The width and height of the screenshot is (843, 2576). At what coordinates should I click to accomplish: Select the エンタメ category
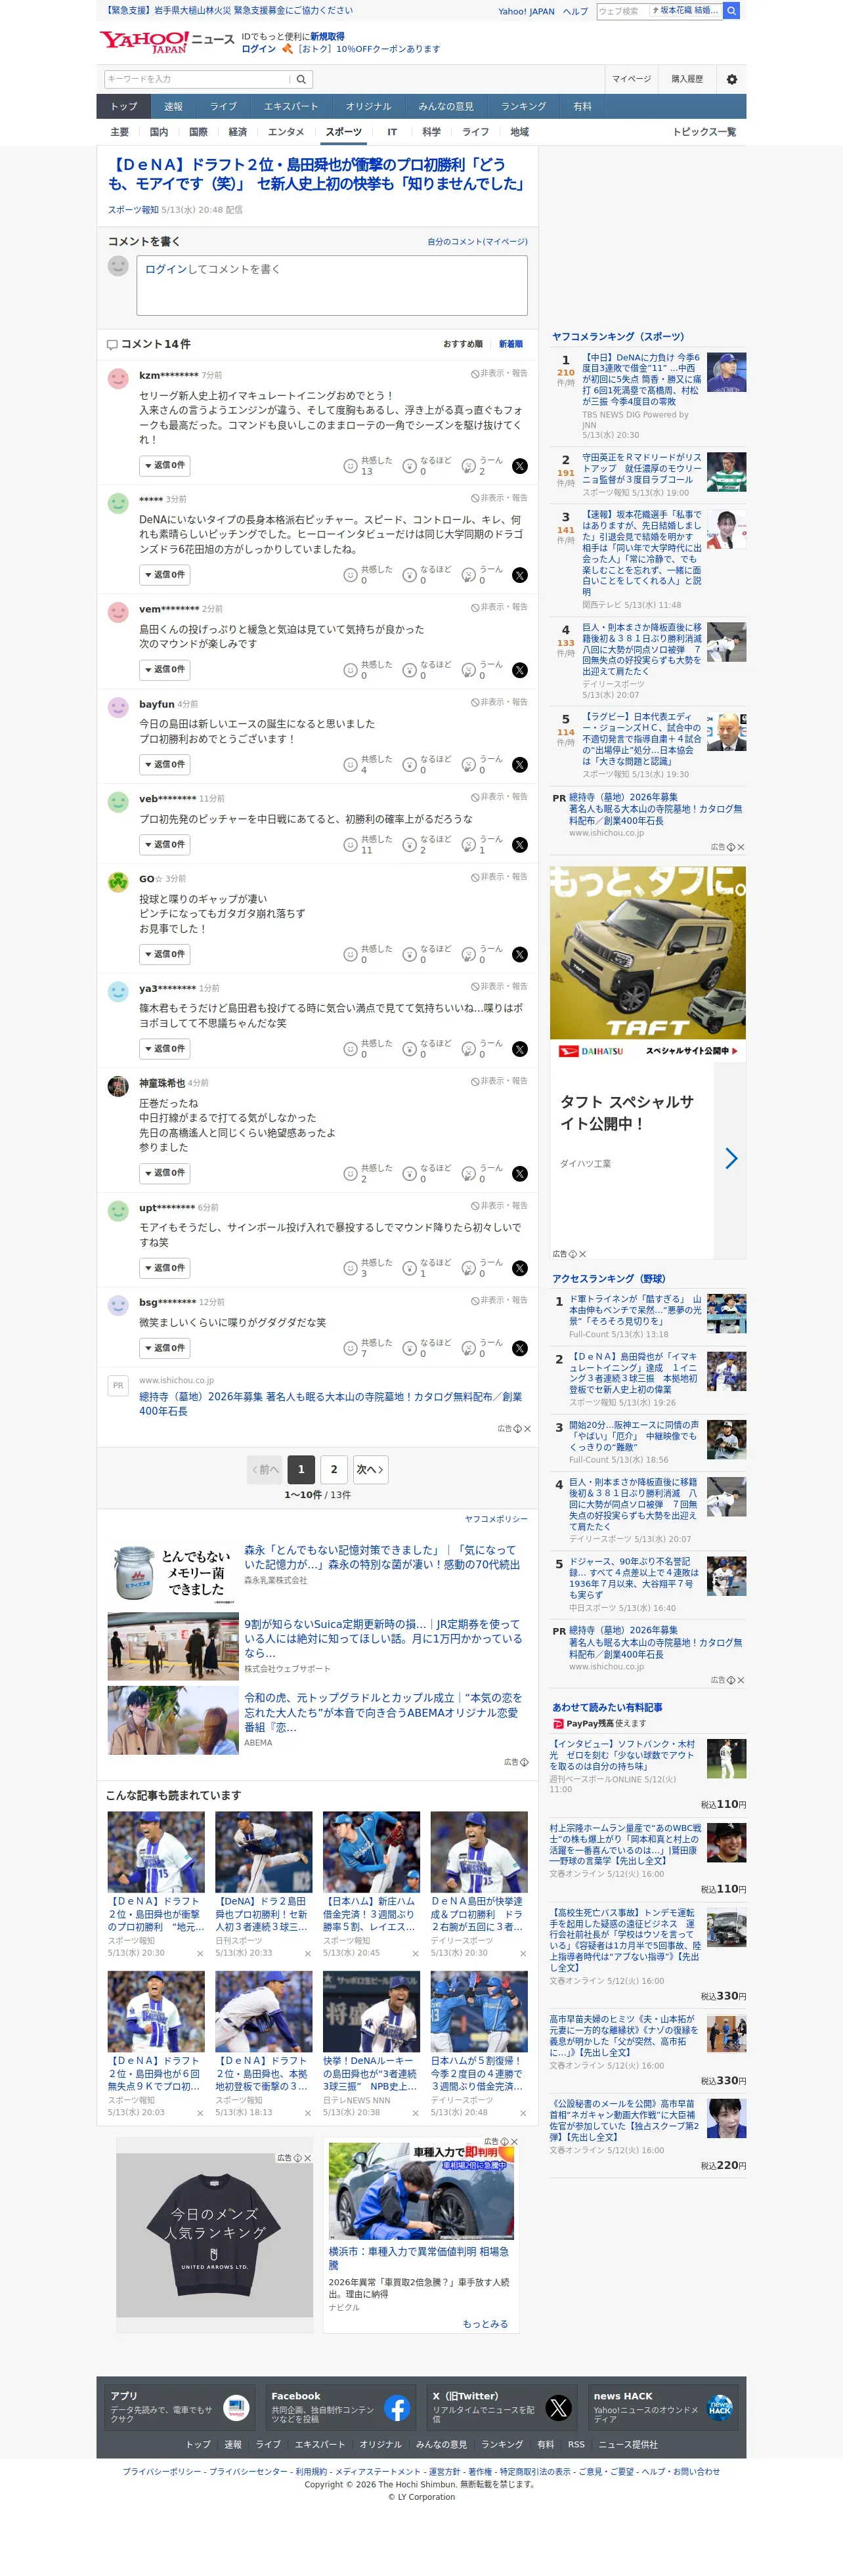pyautogui.click(x=286, y=132)
